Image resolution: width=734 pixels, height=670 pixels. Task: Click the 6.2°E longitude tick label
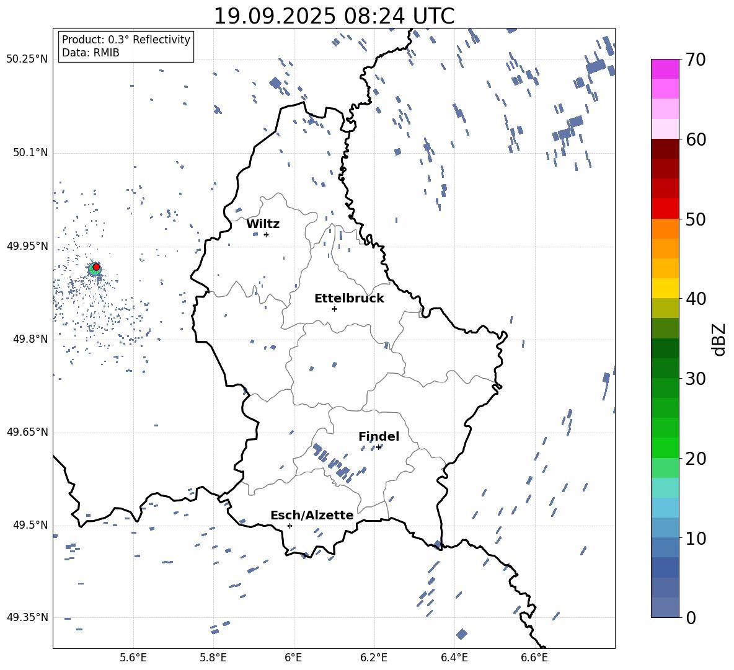click(x=374, y=657)
